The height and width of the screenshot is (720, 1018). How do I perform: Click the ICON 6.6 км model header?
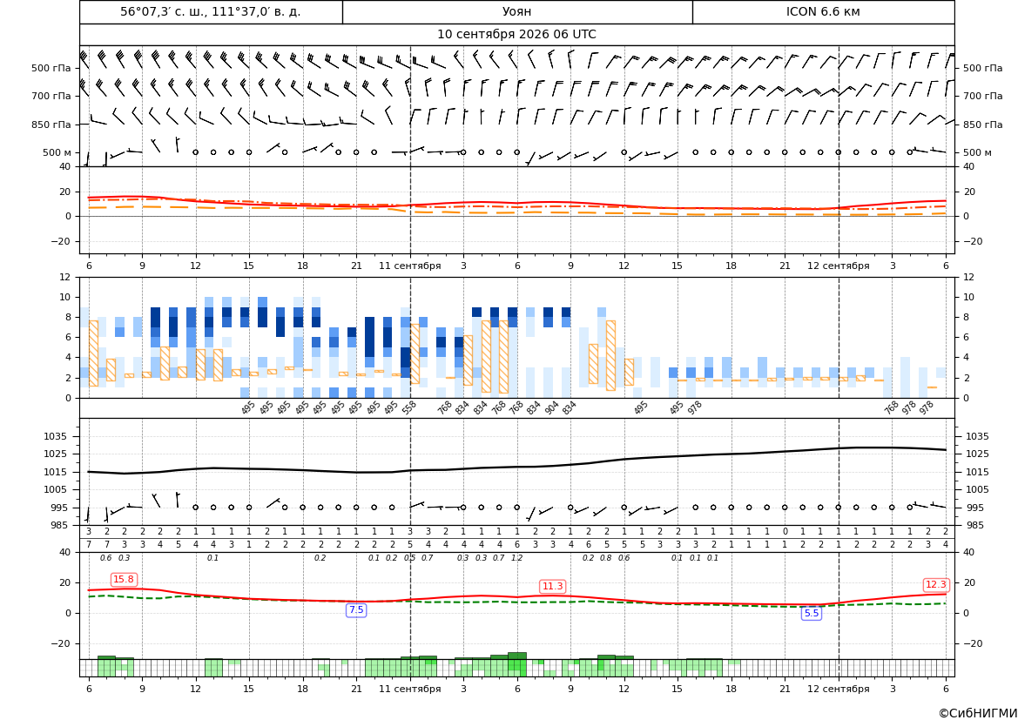pos(823,11)
